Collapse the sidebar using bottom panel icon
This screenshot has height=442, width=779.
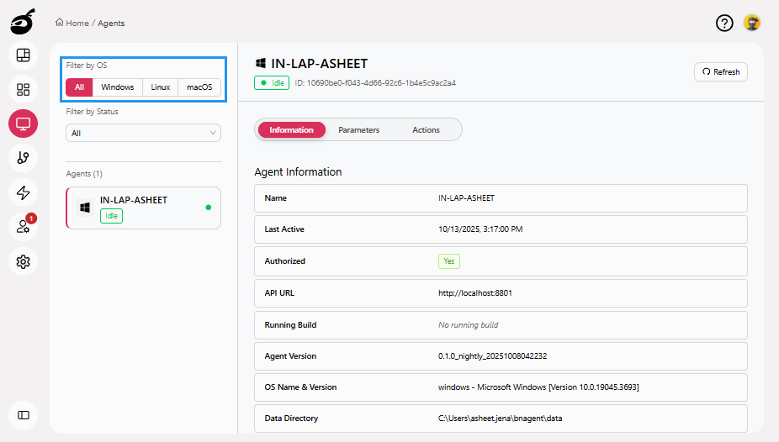pos(24,415)
